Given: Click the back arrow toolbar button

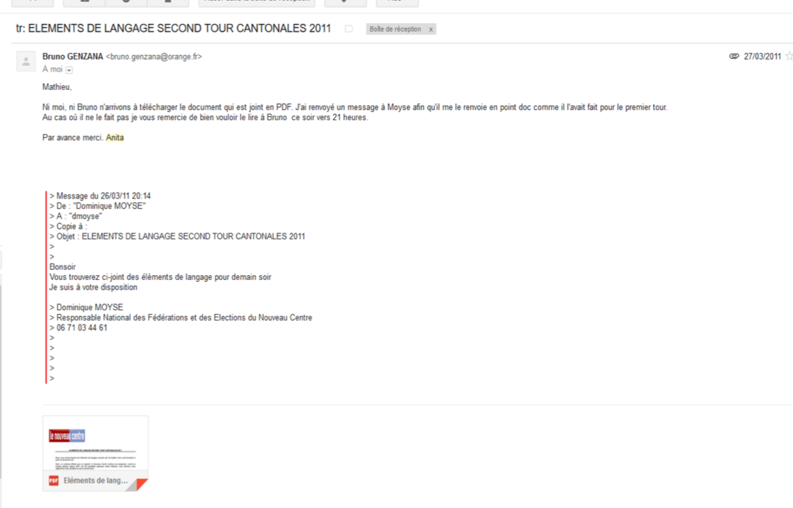Looking at the screenshot, I should pos(32,2).
